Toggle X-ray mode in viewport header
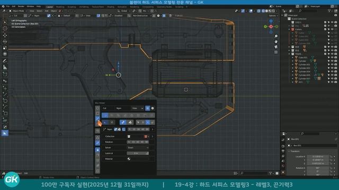The image size is (339, 190). click(x=259, y=11)
